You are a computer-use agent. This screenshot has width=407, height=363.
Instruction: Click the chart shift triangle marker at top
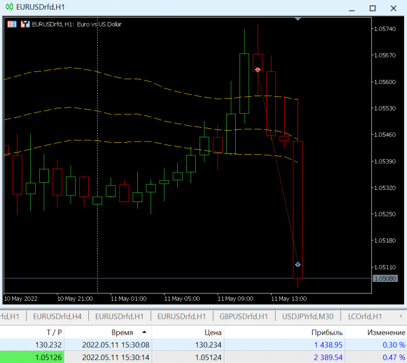[298, 19]
